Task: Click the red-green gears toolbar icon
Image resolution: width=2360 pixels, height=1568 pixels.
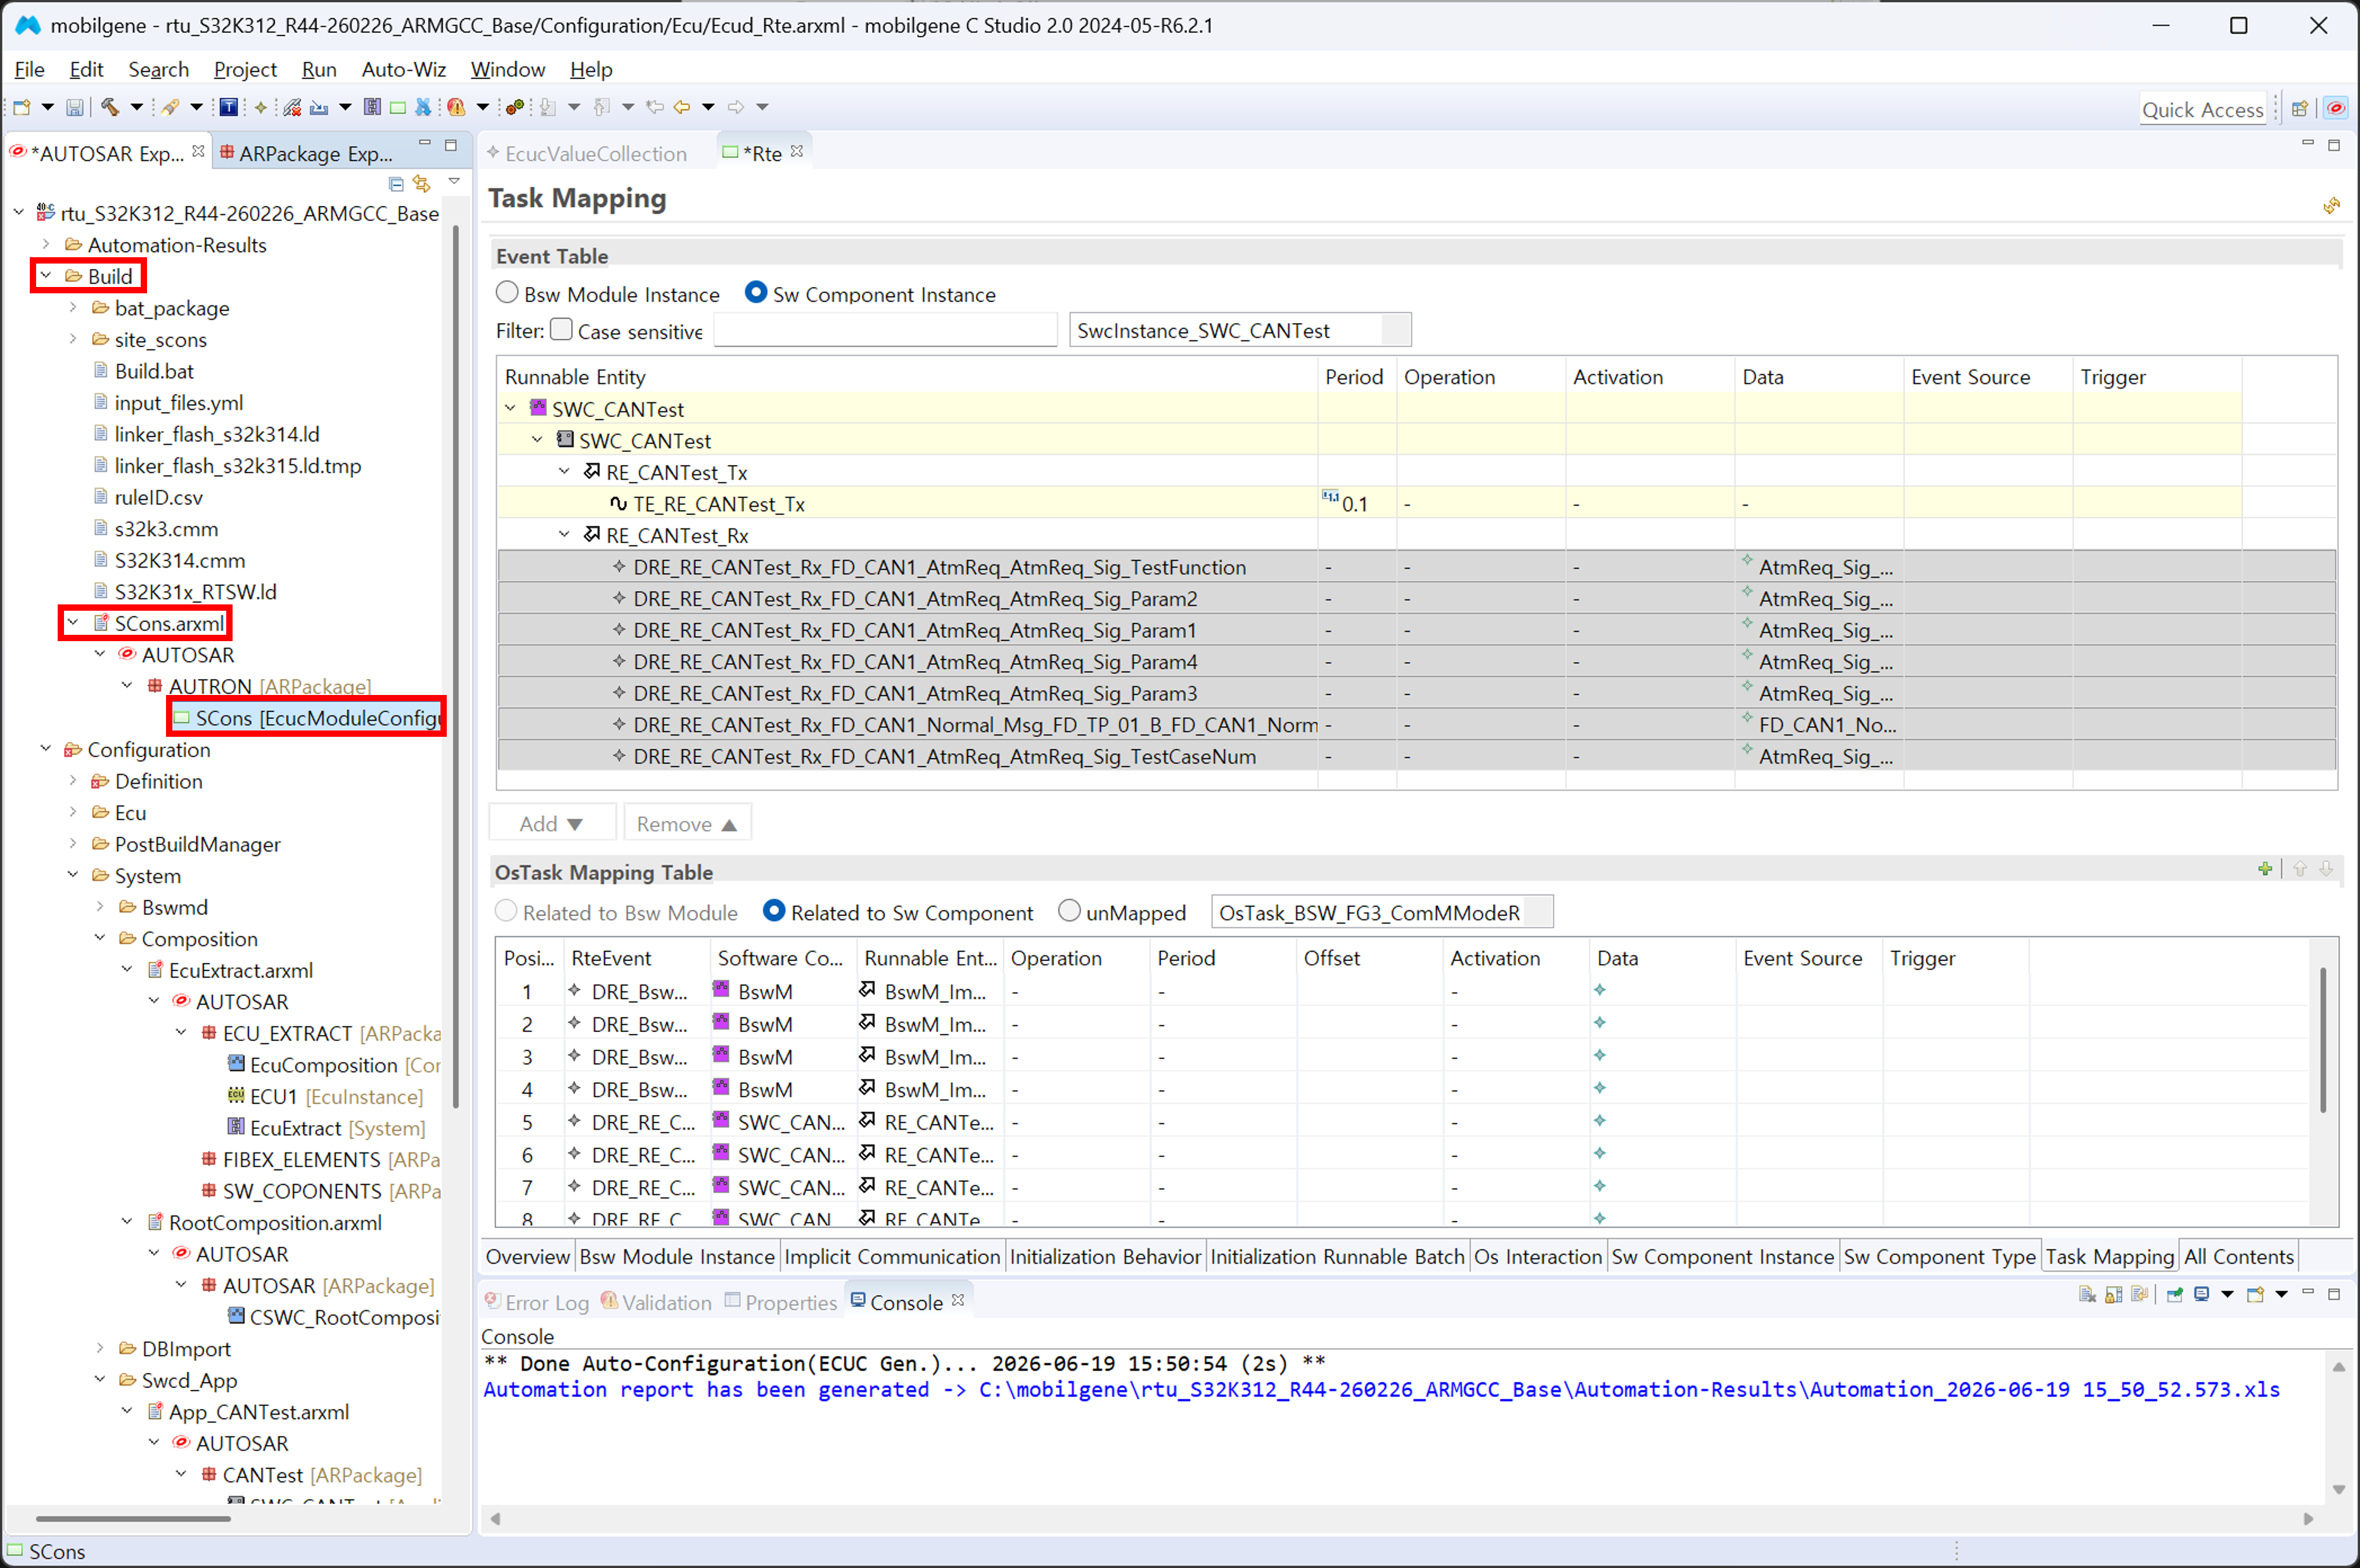Action: click(515, 107)
